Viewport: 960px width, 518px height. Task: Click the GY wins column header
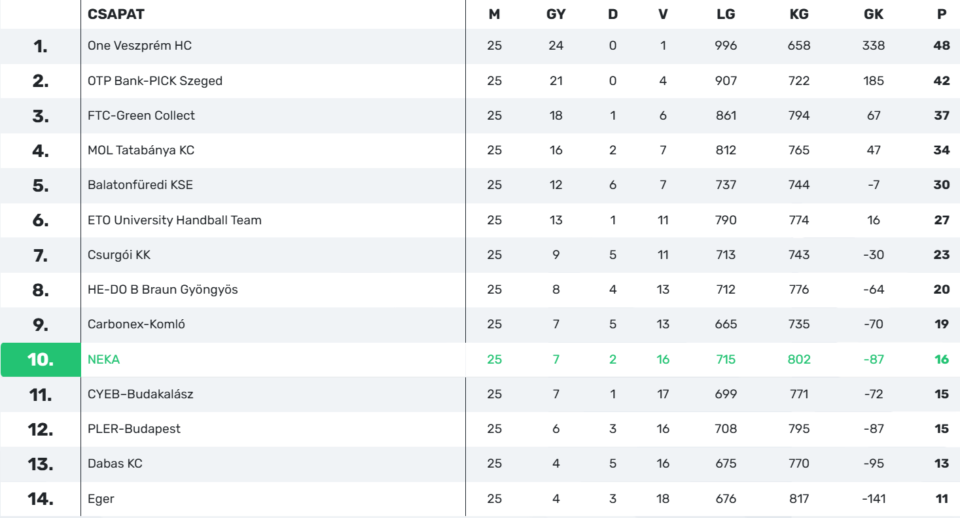[556, 14]
